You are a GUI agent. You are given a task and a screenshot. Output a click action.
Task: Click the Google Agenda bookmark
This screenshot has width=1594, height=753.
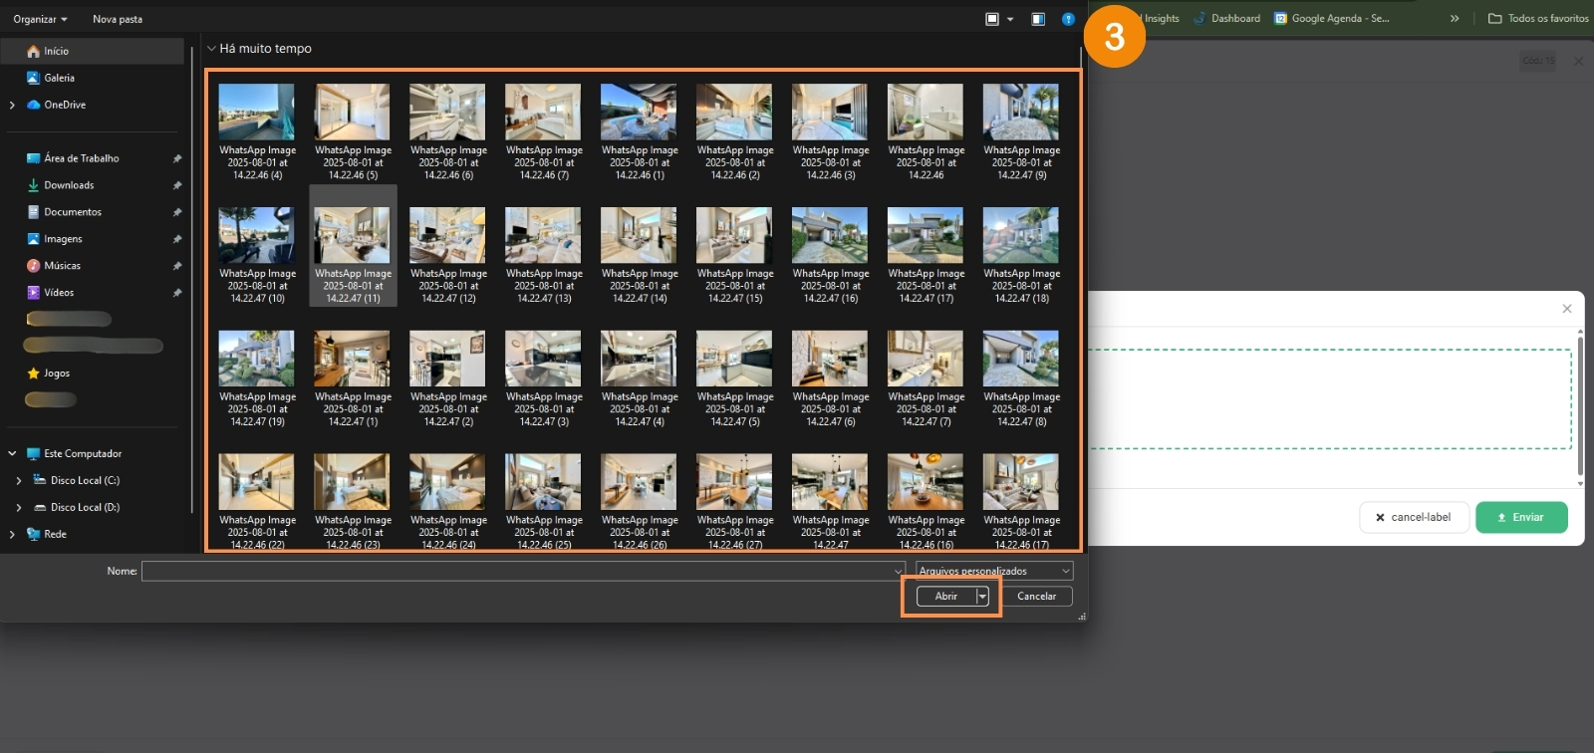click(x=1331, y=18)
